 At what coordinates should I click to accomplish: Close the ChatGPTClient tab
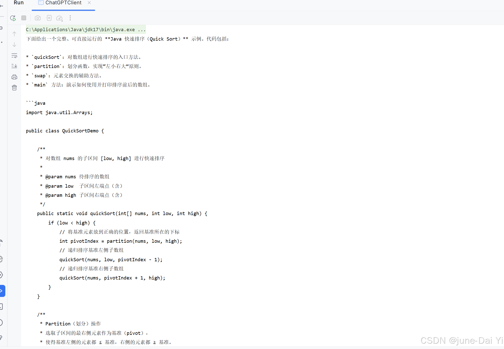tap(89, 3)
